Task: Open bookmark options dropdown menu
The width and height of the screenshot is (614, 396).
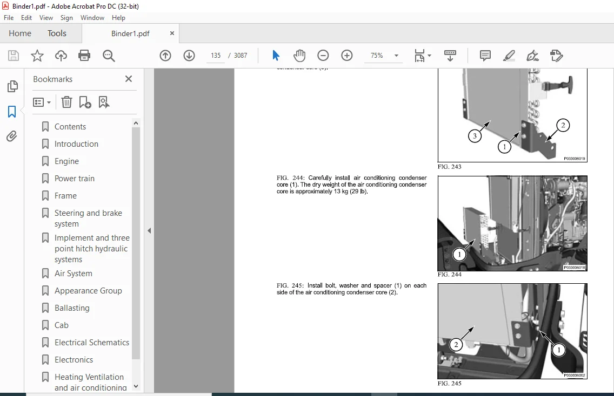Action: pyautogui.click(x=42, y=103)
